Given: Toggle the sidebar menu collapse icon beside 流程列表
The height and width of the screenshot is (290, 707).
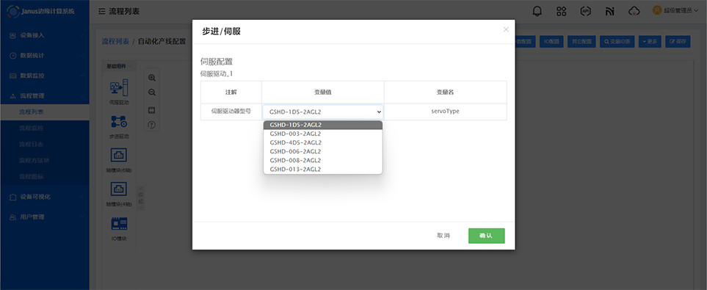Looking at the screenshot, I should pos(101,11).
